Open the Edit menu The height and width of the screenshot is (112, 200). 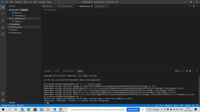click(12, 2)
